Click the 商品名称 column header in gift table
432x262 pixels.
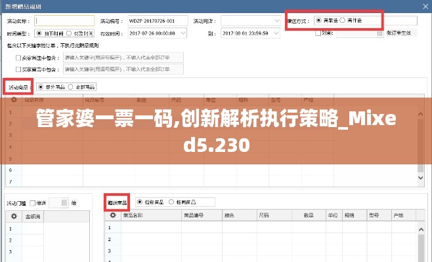[135, 215]
